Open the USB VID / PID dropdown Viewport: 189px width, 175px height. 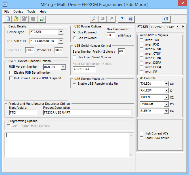61,41
